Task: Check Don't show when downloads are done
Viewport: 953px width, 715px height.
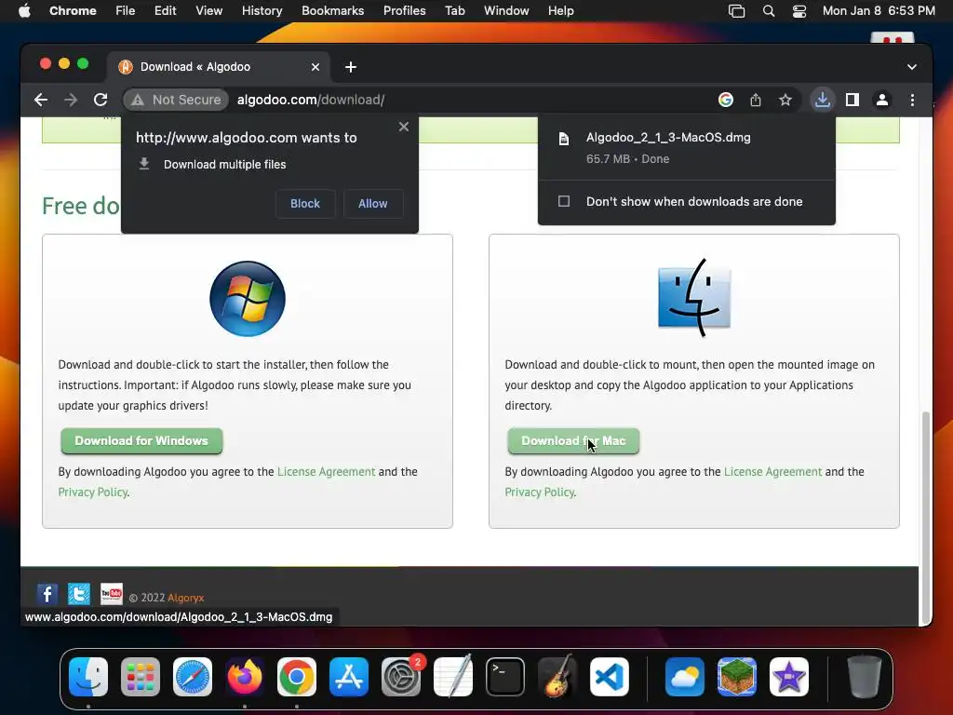Action: (564, 201)
